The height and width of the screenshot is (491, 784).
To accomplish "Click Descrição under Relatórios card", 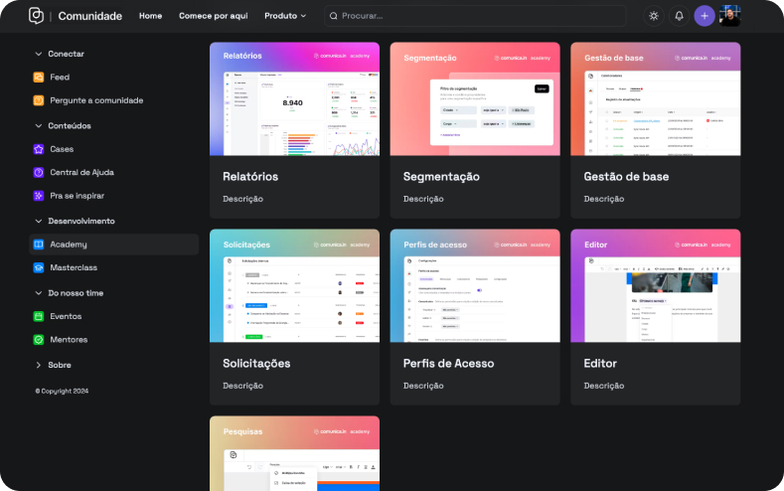I will (x=243, y=199).
